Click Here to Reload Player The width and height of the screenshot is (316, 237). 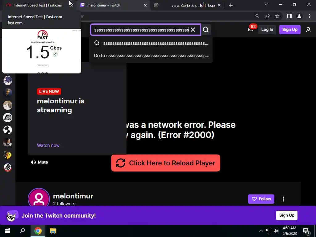pyautogui.click(x=165, y=163)
